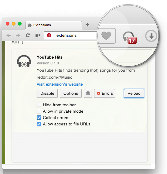Viewport: 167px width, 174px height.
Task: Select the Extensions tab
Action: 54,25
